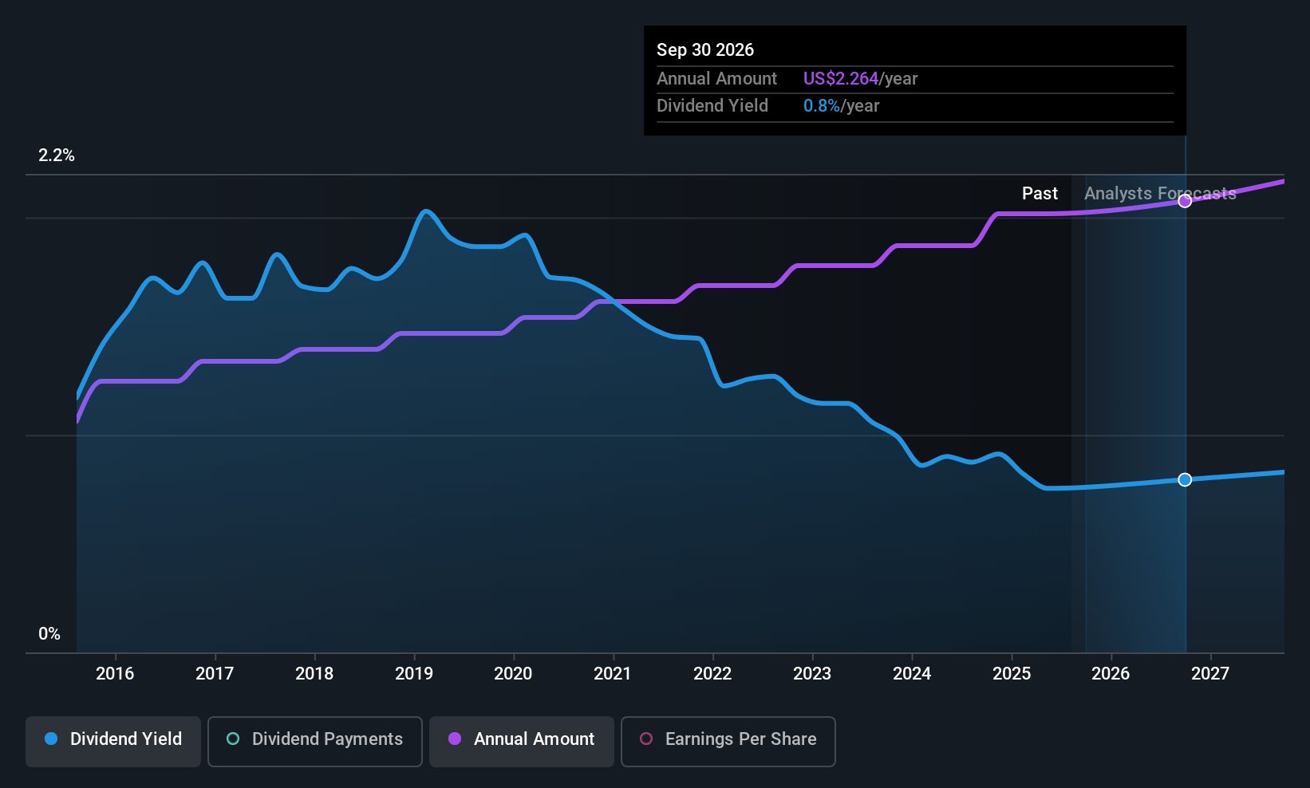
Task: Click the 2016 x-axis year label
Action: tap(115, 673)
